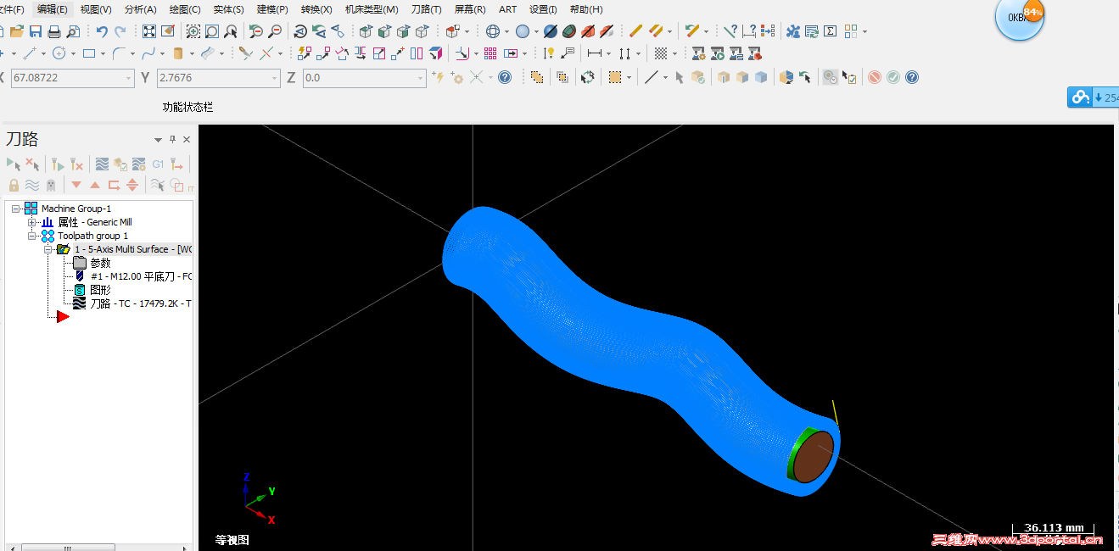Undo the last action
The width and height of the screenshot is (1119, 551).
pyautogui.click(x=102, y=31)
